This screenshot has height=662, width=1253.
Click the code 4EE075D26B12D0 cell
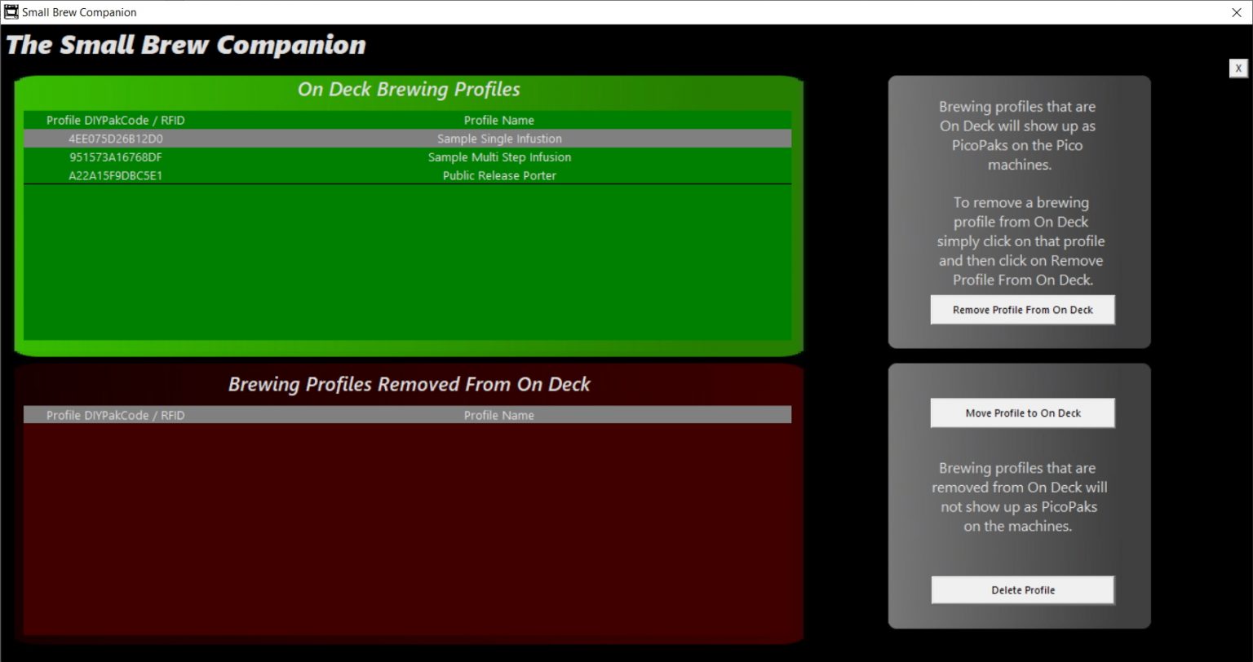115,139
